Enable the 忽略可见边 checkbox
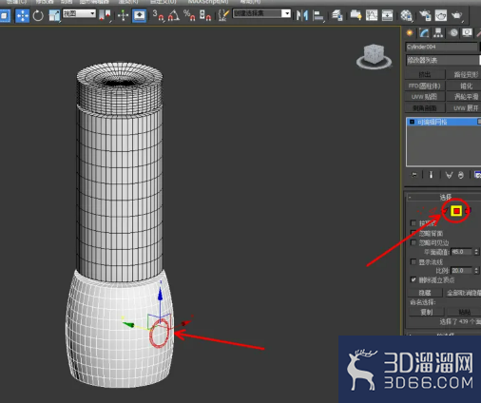Viewport: 481px width, 403px height. tap(414, 242)
